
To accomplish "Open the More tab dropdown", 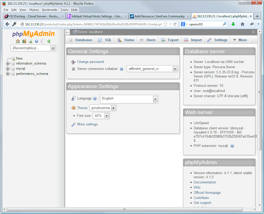I will click(240, 40).
